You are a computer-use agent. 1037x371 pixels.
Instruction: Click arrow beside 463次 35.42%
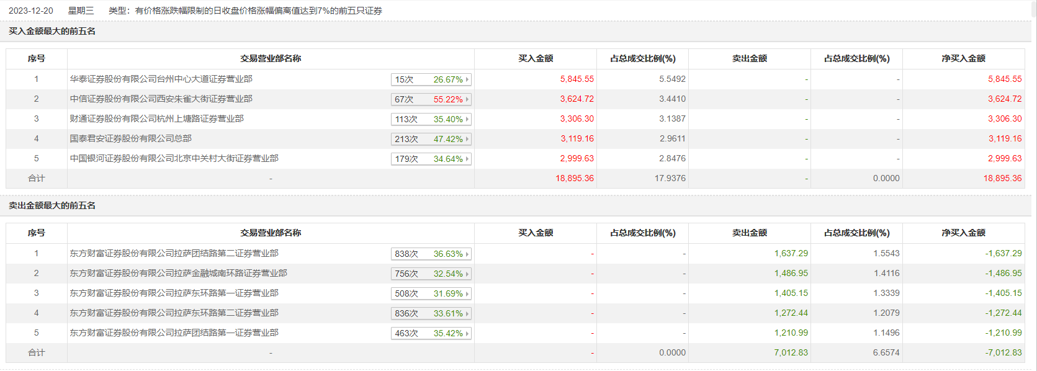point(467,333)
